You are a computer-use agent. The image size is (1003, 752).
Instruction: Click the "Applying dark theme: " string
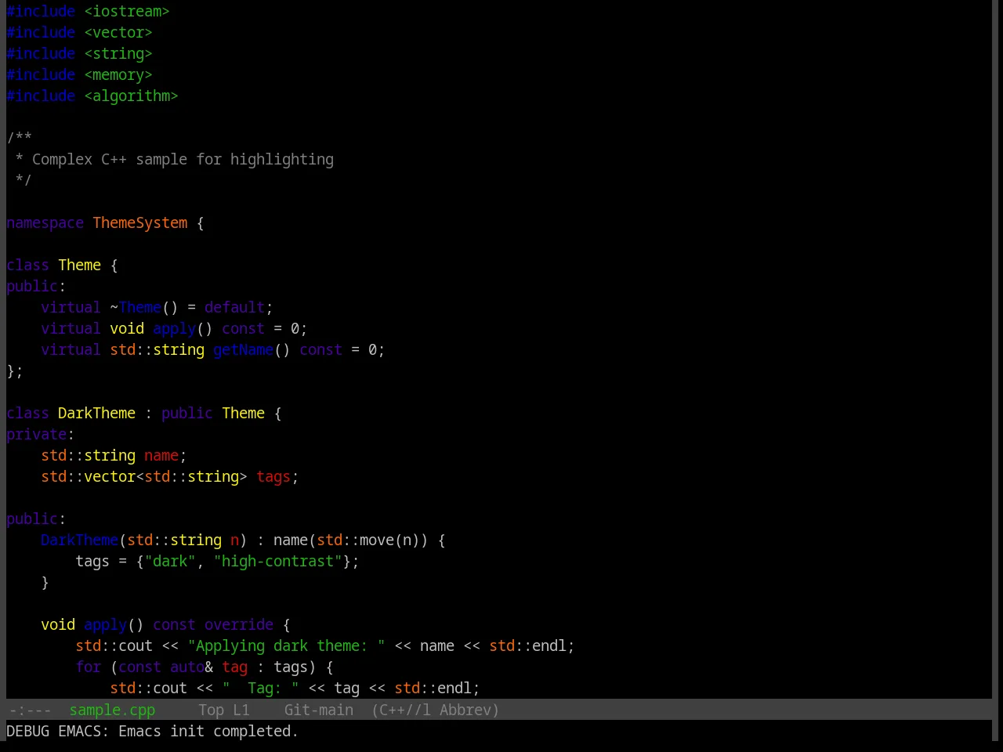(x=286, y=646)
